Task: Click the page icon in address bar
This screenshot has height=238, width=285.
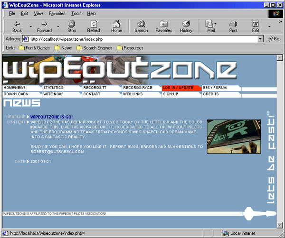Action: (x=26, y=39)
